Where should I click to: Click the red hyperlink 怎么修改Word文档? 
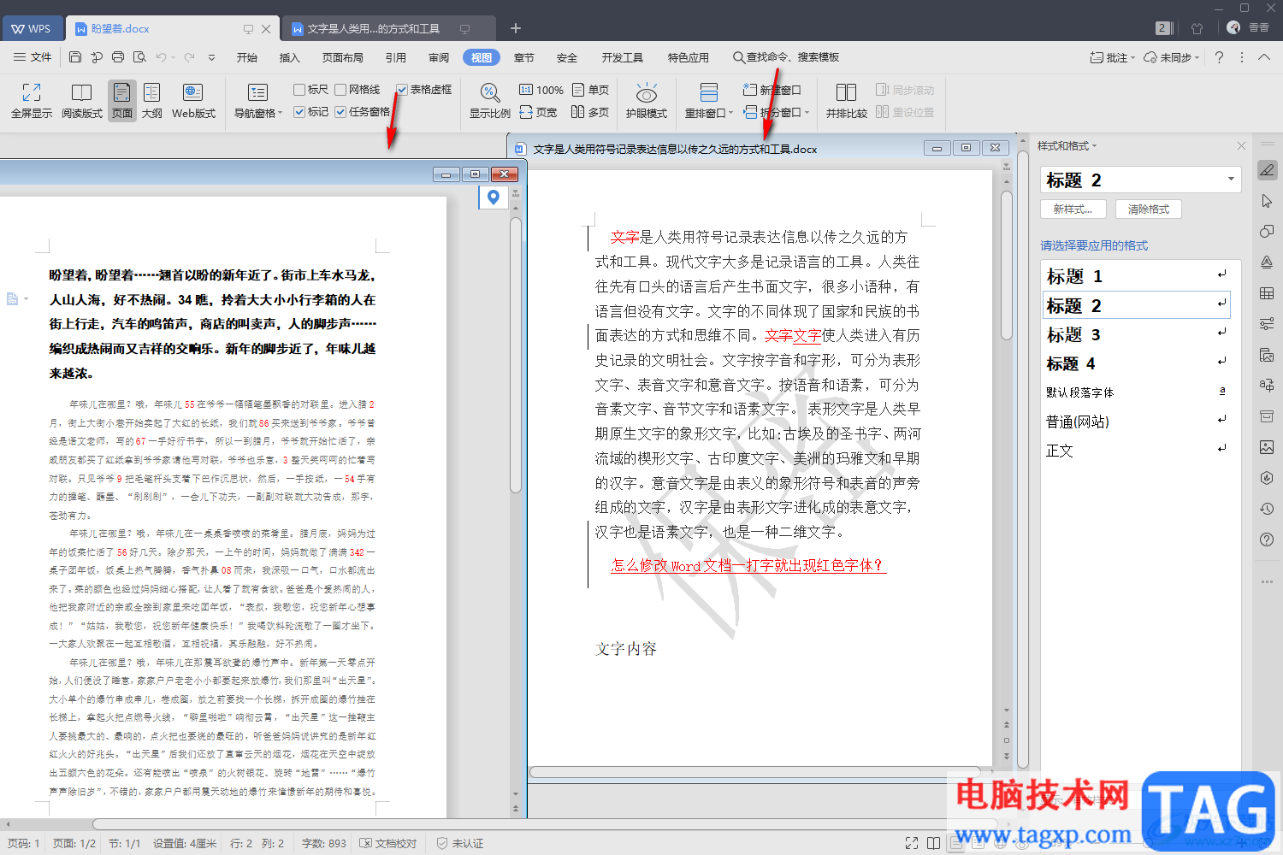pos(748,565)
